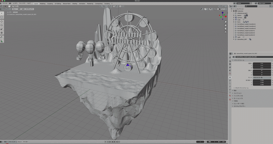
Task: Collapse the トランスフォーム panel
Action: point(238,60)
